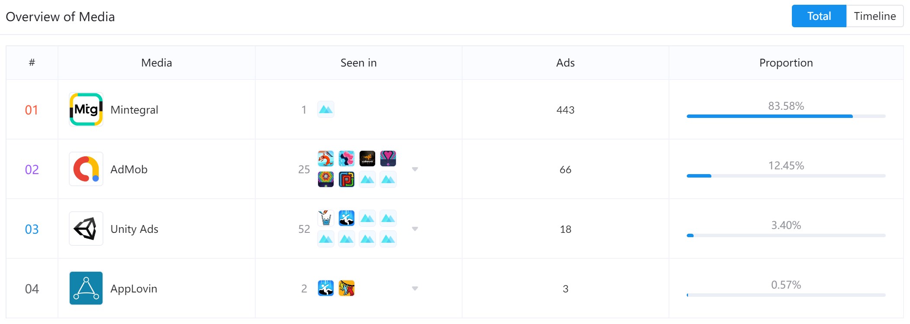The image size is (910, 324).
Task: Open the glass cup app icon in Unity Ads row
Action: [326, 218]
